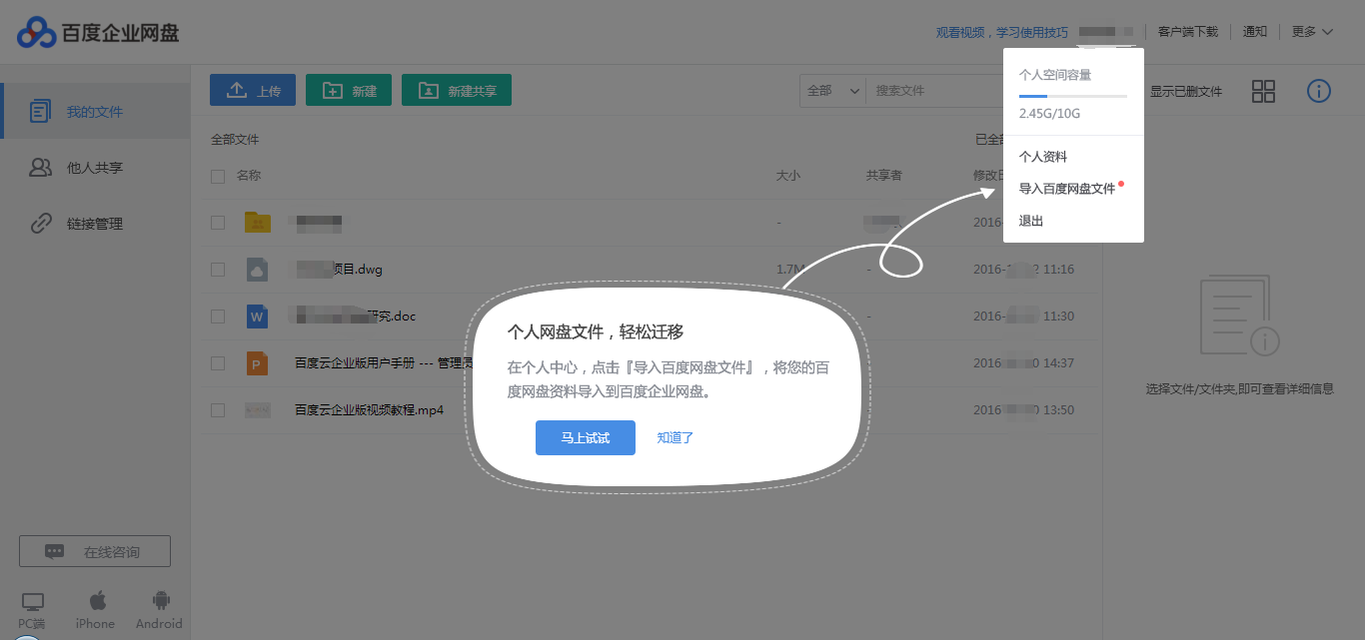This screenshot has width=1365, height=640.
Task: Click the 我的文件 document icon
Action: pyautogui.click(x=40, y=112)
